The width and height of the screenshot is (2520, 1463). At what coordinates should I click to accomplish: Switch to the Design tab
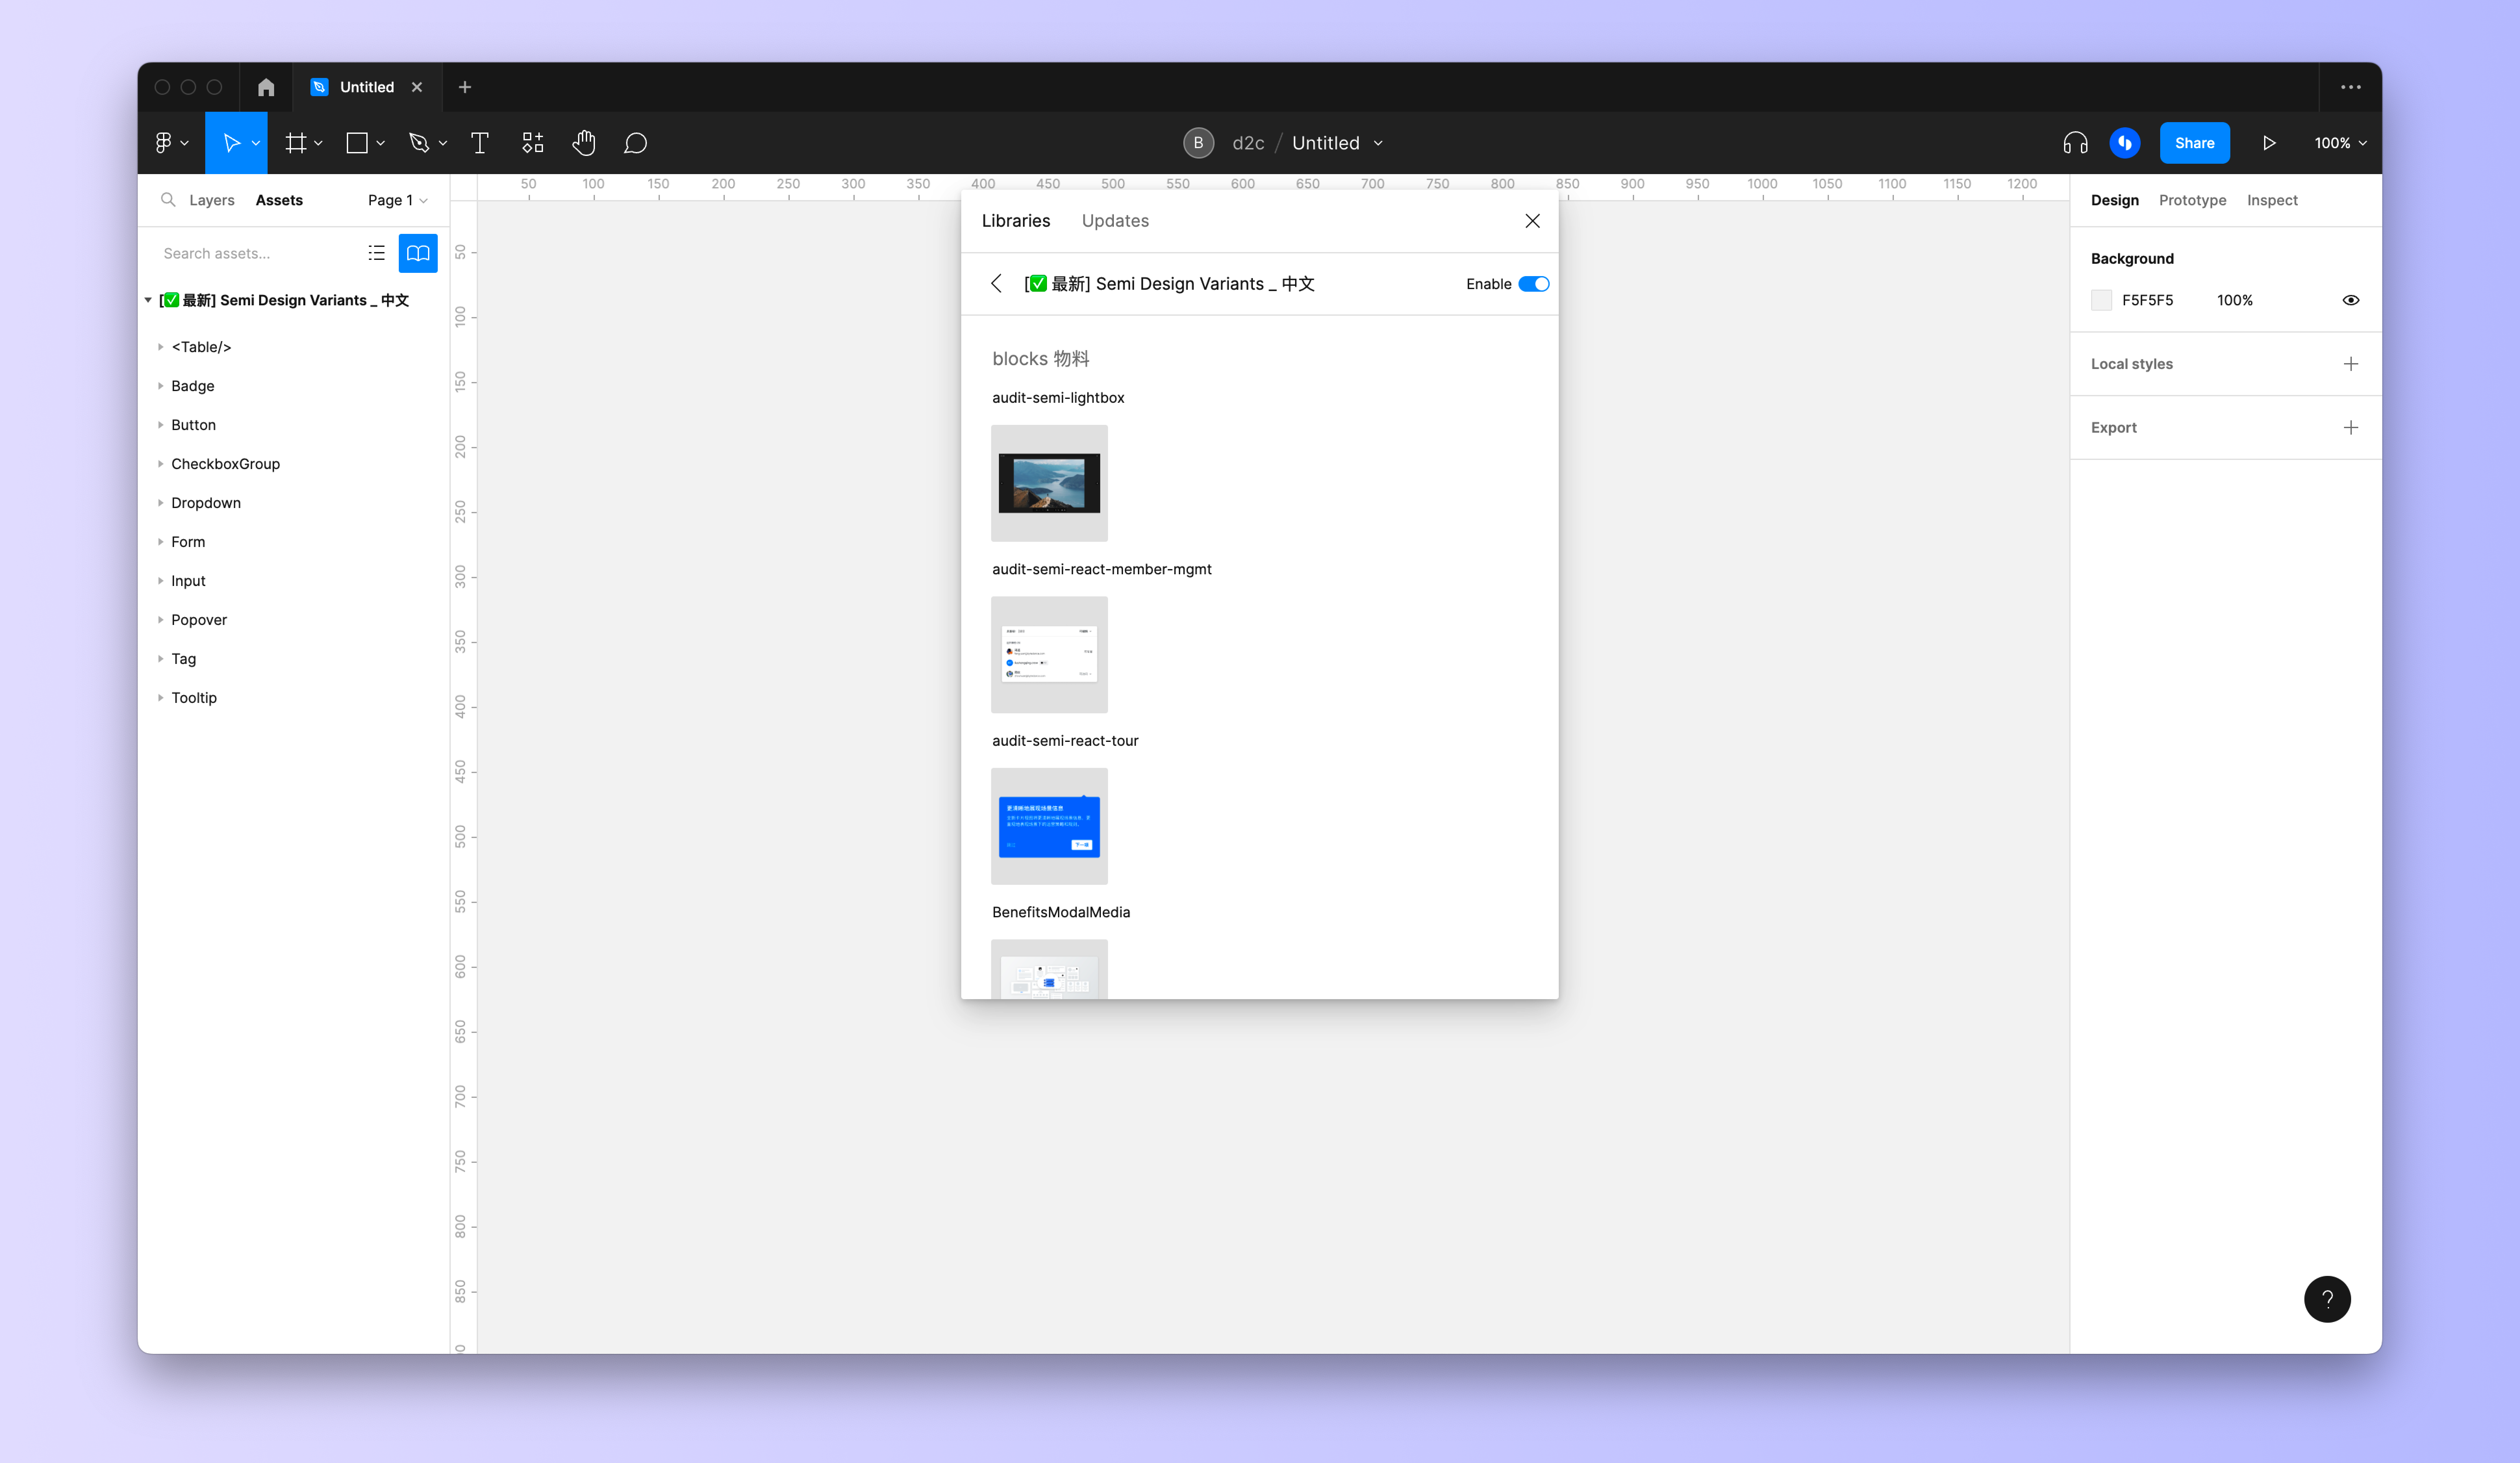[x=2115, y=200]
